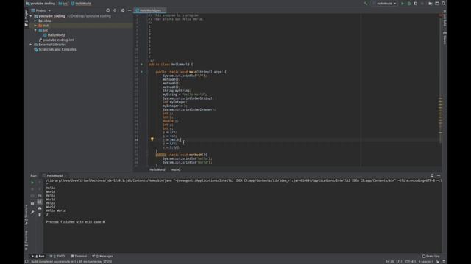Click the yellow light bulb intention icon
Screen dimensions: 471x264
(x=152, y=139)
